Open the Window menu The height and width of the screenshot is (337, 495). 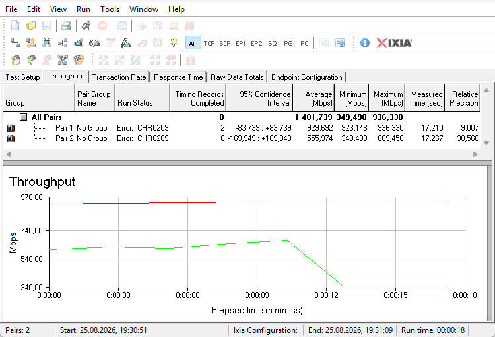144,9
